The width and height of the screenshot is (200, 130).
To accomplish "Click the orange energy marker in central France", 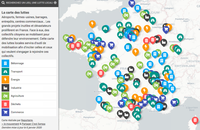I will pos(135,51).
